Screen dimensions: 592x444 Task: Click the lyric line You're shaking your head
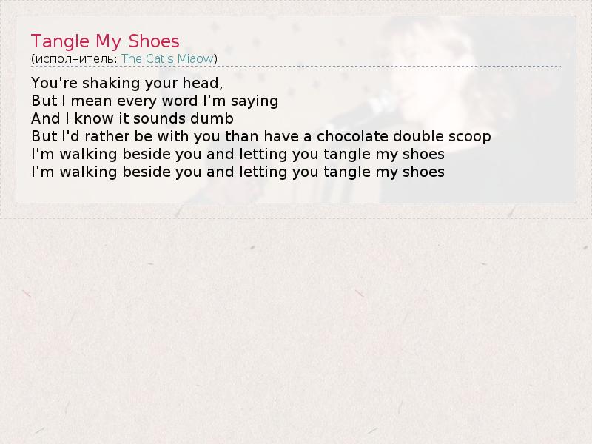pyautogui.click(x=127, y=83)
